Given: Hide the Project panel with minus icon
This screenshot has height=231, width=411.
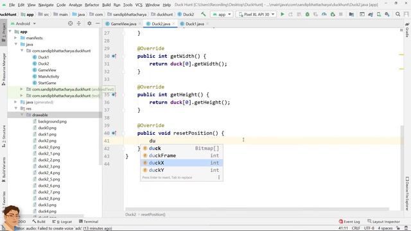Looking at the screenshot, I should (98, 24).
